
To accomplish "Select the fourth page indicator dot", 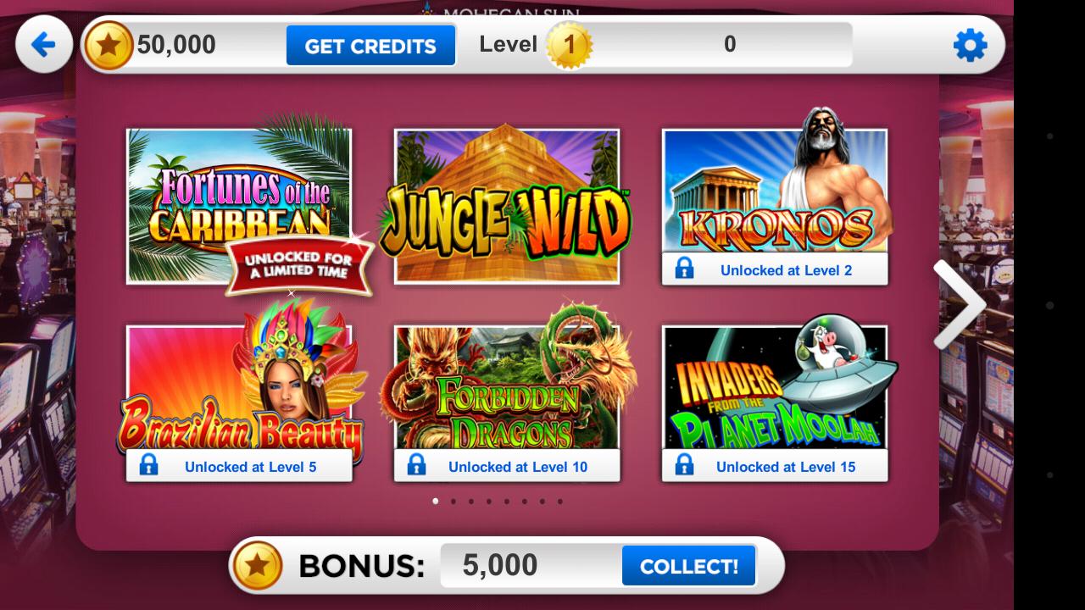I will (x=489, y=502).
